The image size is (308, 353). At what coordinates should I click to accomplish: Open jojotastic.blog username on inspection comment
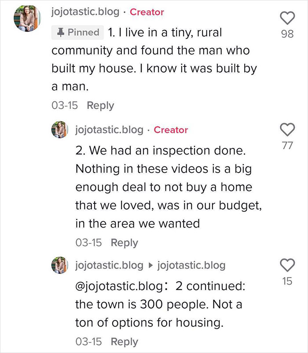tap(110, 130)
